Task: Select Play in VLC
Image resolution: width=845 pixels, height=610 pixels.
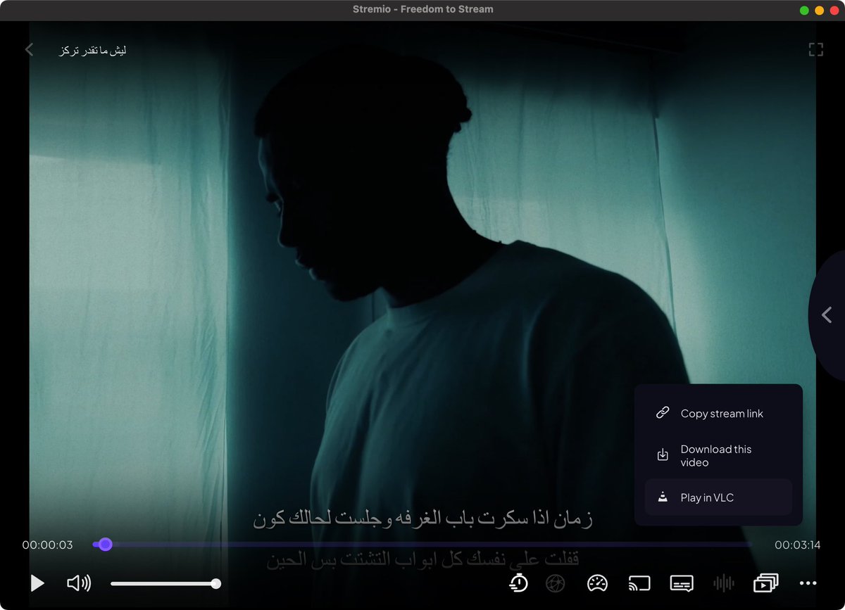Action: pyautogui.click(x=718, y=497)
